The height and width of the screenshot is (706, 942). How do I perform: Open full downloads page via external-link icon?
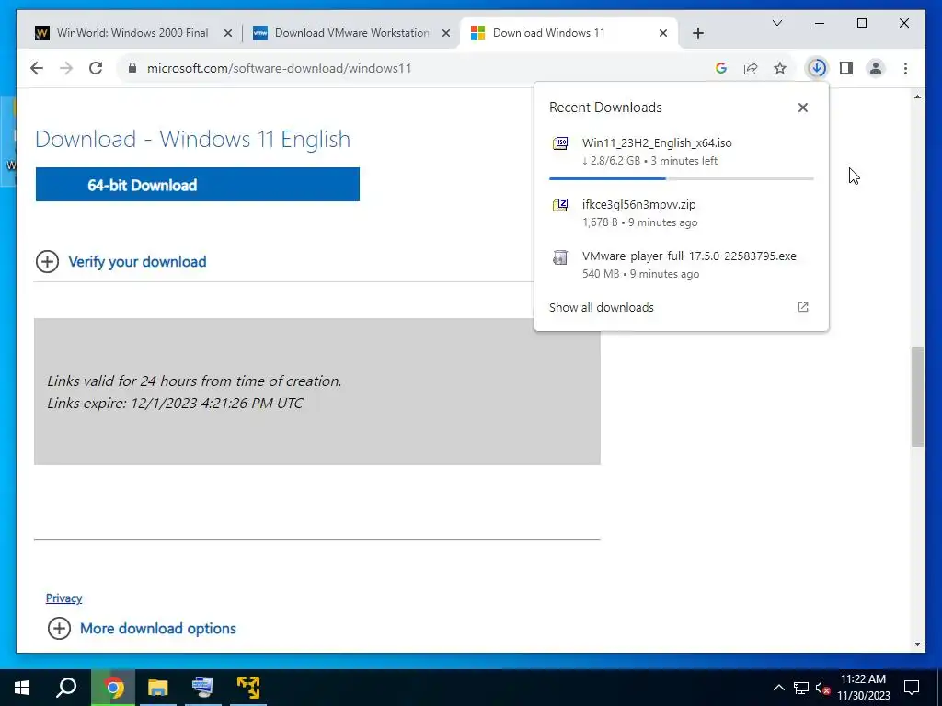[802, 307]
